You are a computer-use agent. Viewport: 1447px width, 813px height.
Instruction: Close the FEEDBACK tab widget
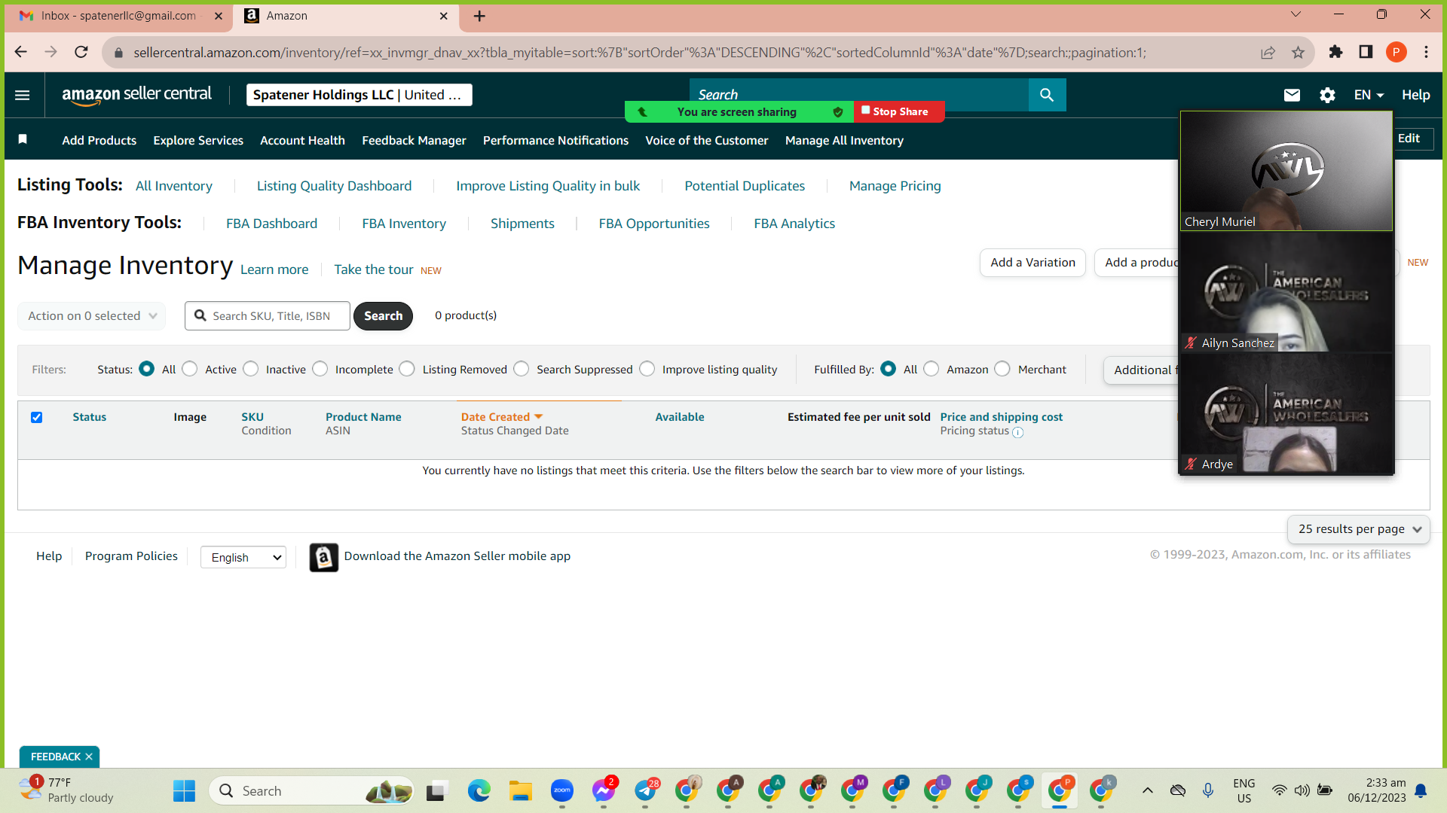89,757
